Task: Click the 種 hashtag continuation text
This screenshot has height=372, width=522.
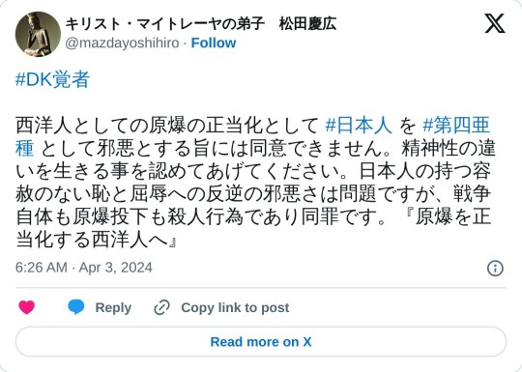Action: tap(24, 149)
